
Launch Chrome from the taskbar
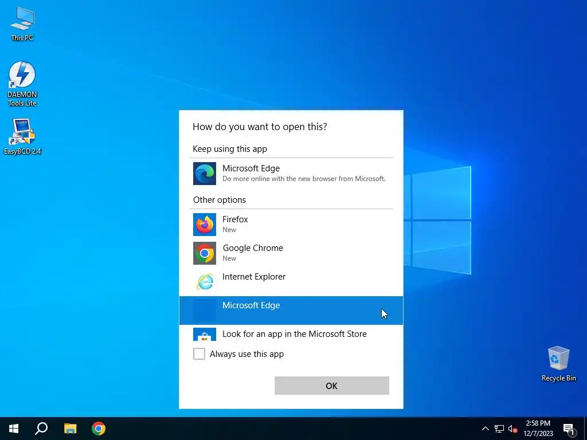(99, 429)
